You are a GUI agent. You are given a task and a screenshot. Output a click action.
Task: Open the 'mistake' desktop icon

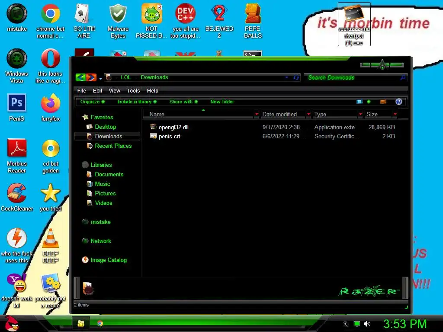point(17,18)
